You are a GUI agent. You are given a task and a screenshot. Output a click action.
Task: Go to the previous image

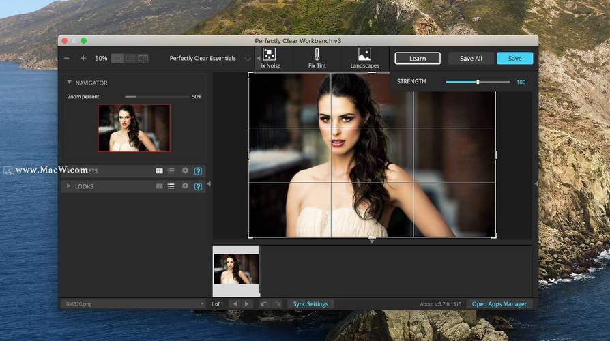235,304
